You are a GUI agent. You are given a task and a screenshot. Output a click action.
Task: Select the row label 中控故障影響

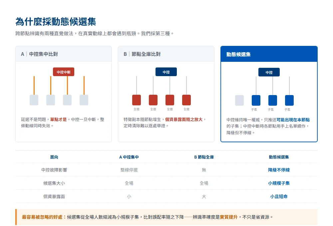pyautogui.click(x=54, y=170)
